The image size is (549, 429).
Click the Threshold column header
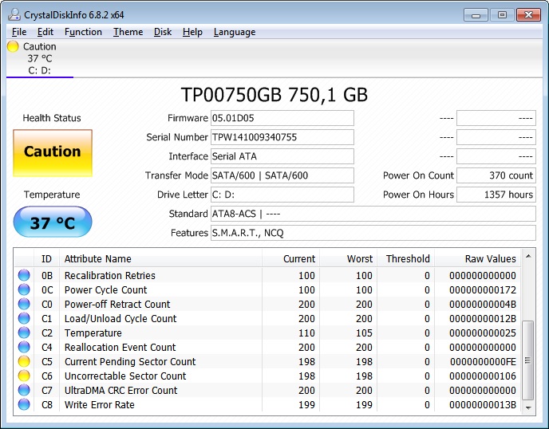pyautogui.click(x=406, y=258)
